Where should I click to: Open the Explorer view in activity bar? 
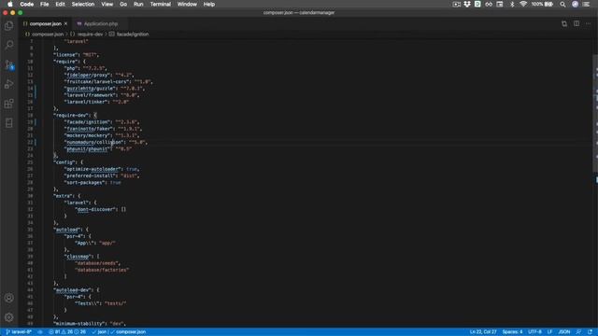tap(9, 26)
